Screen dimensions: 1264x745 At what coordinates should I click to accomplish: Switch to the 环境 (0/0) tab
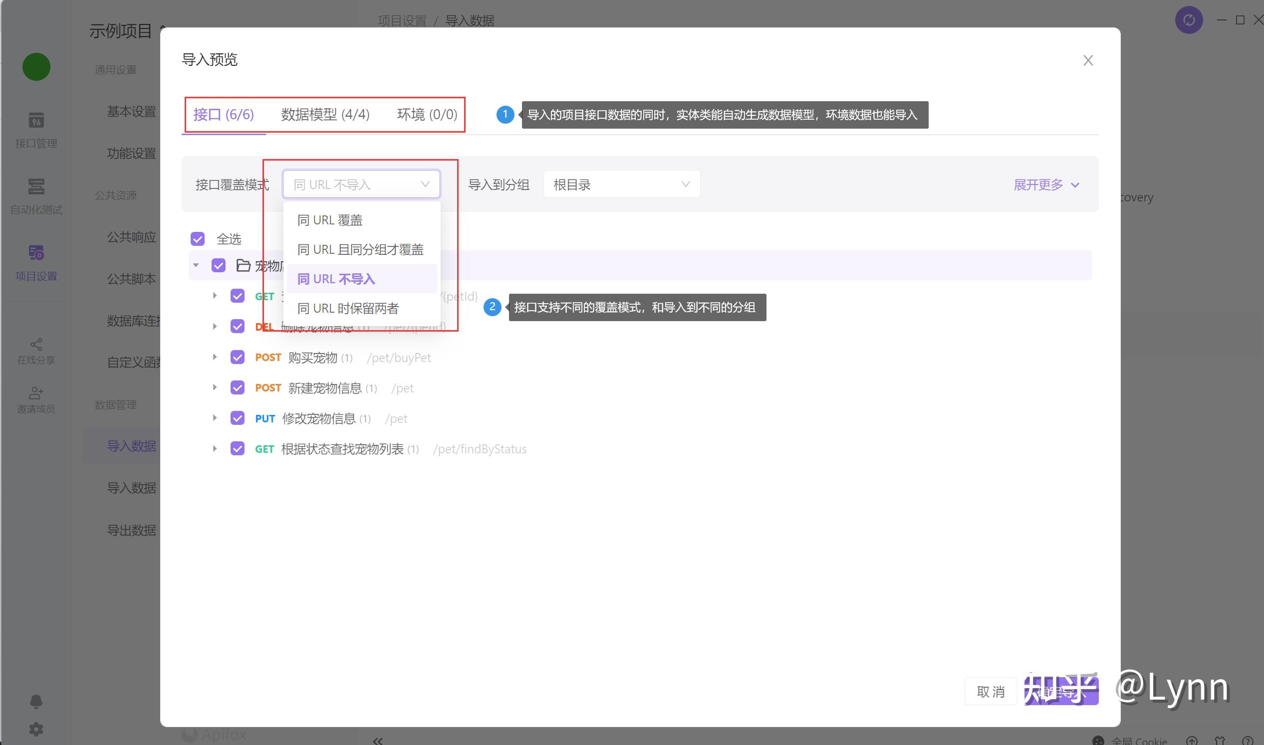426,115
